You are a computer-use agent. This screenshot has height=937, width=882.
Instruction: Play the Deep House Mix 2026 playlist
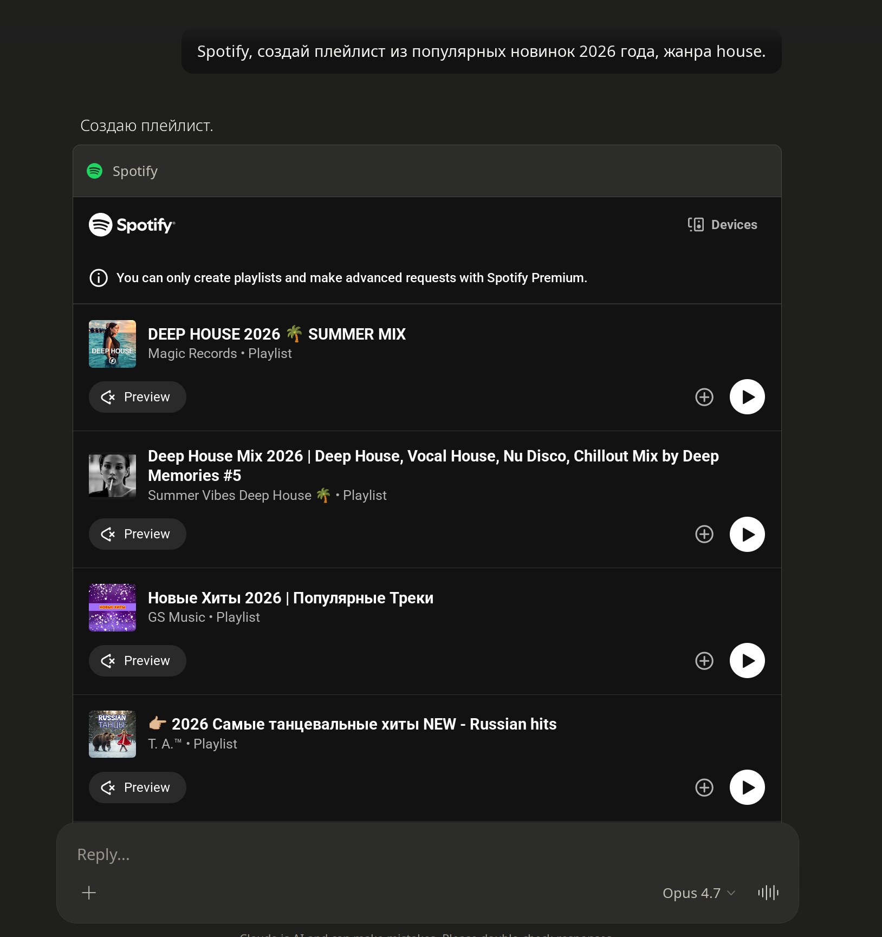pyautogui.click(x=747, y=534)
